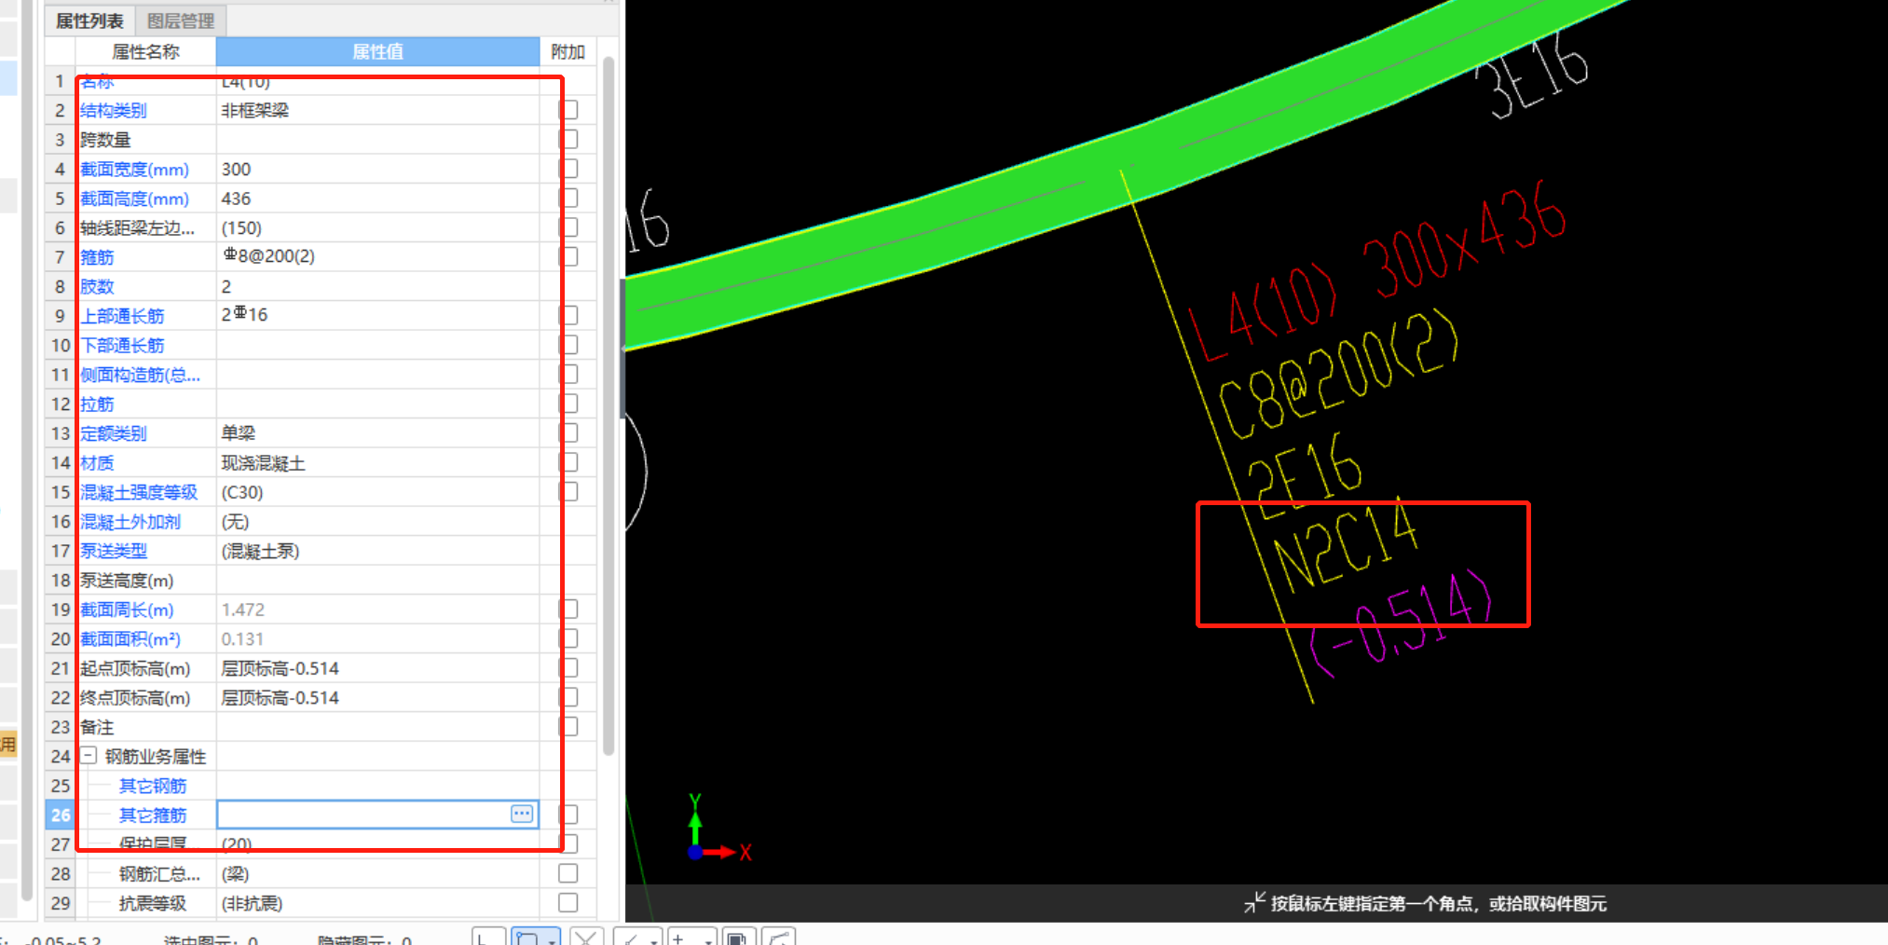Open the ellipsis editor for 其它箍筋

[522, 814]
